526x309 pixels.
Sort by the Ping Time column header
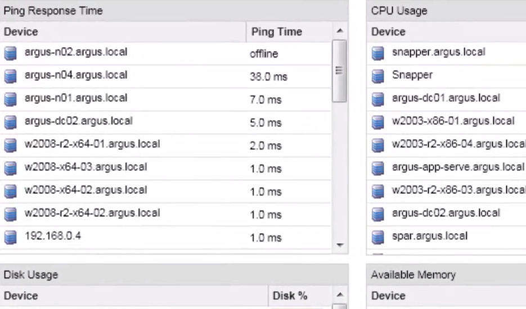[276, 32]
